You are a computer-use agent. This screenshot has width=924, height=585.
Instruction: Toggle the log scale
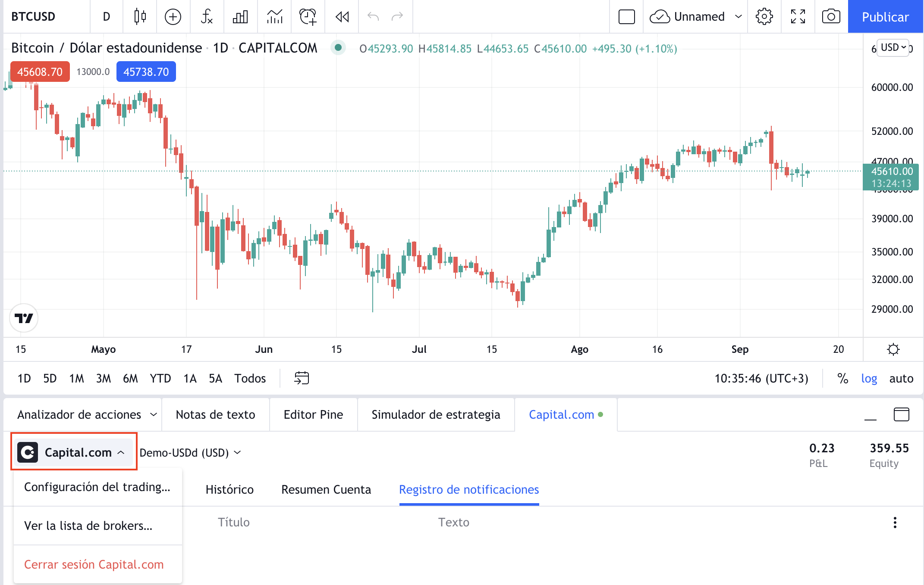(x=869, y=378)
